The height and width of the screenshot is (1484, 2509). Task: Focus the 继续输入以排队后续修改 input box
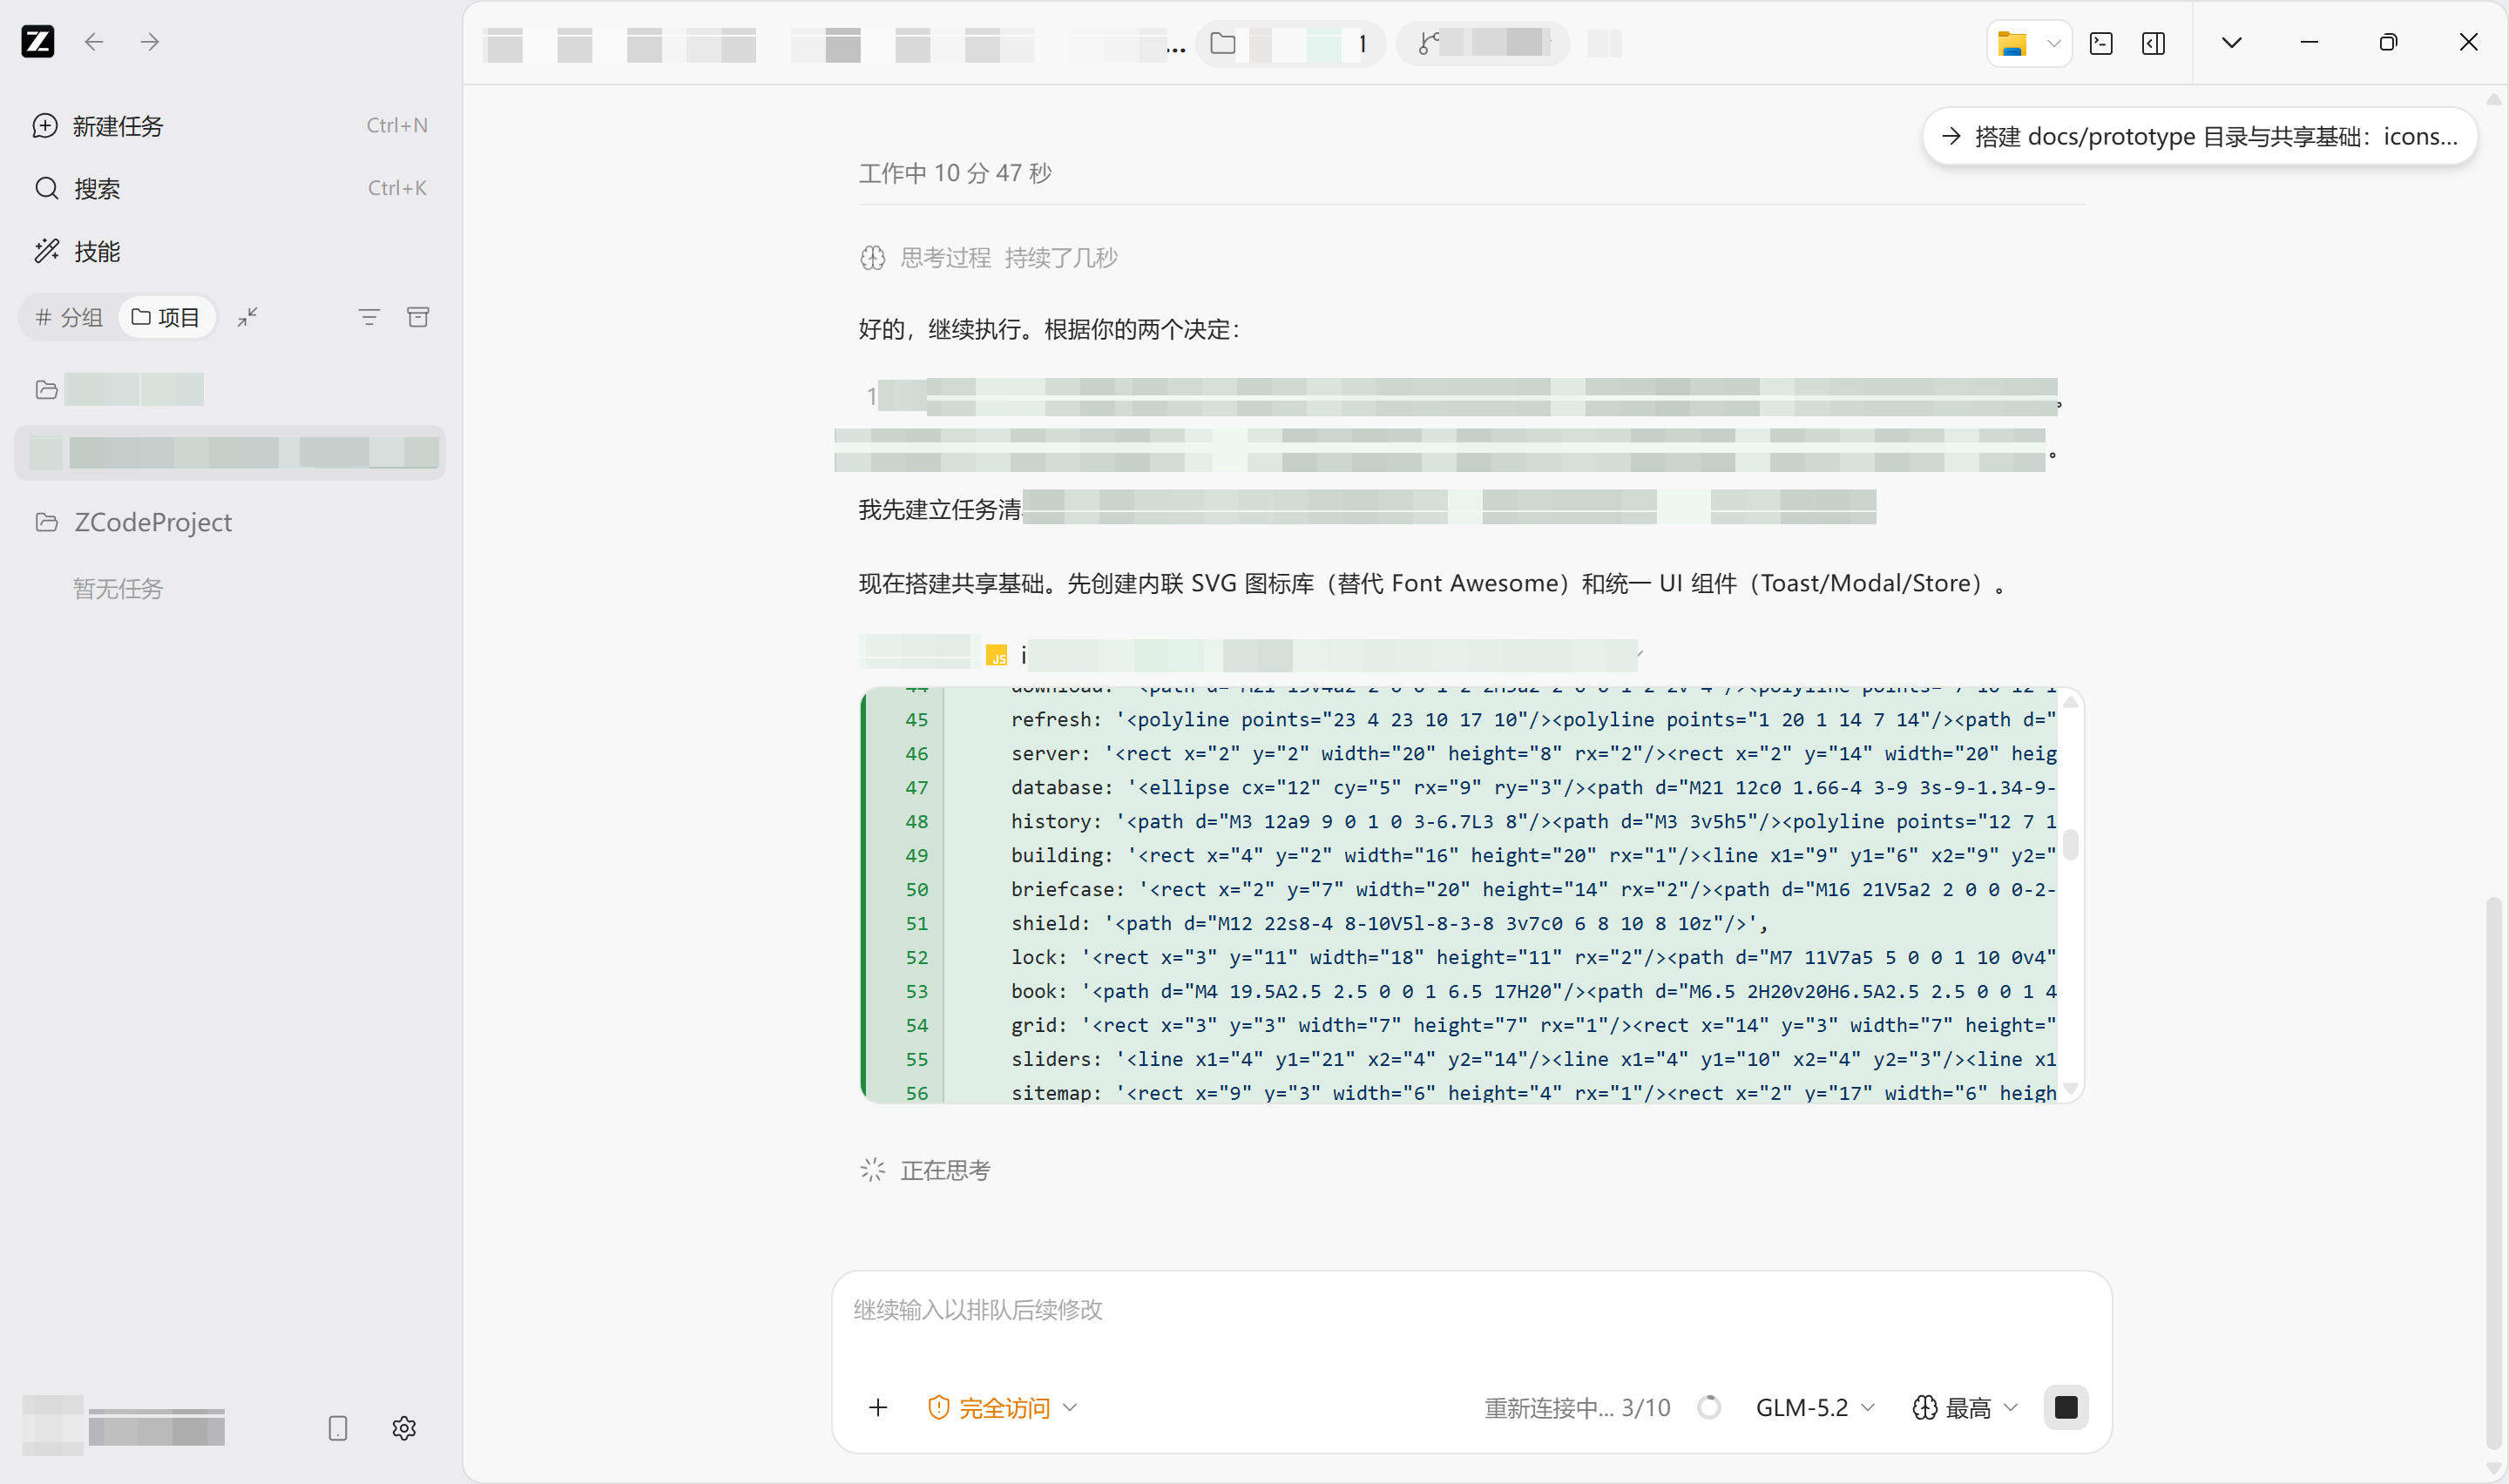(x=1470, y=1310)
